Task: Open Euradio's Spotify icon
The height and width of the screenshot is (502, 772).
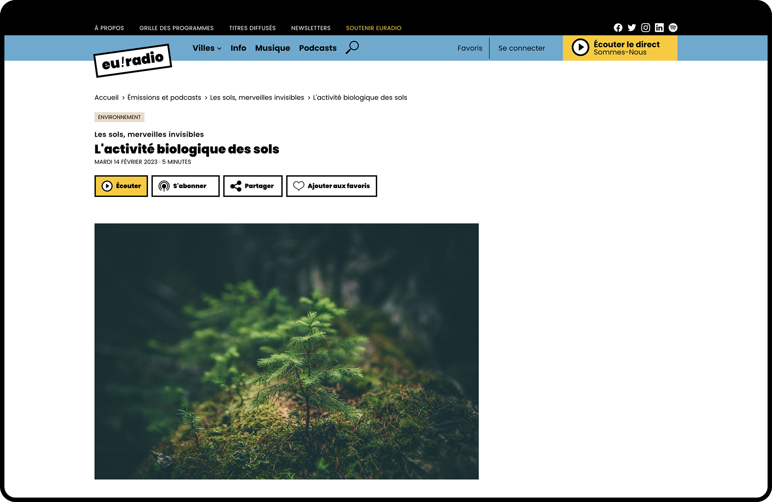Action: point(673,28)
